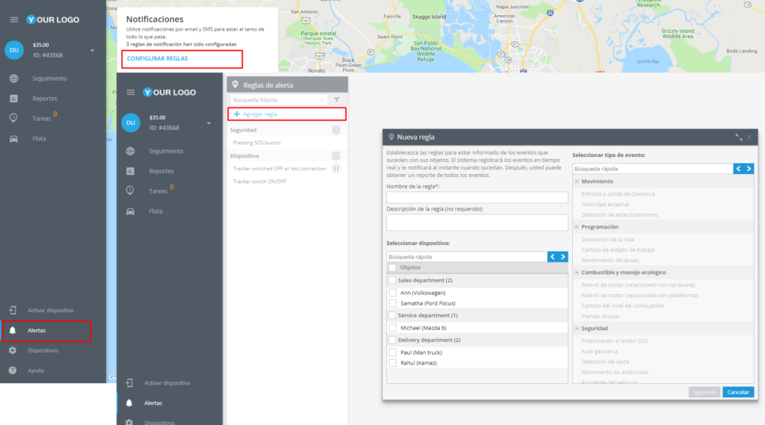The width and height of the screenshot is (765, 425).
Task: Clear the Búsqueda Rápida field with the X icon
Action: [322, 99]
